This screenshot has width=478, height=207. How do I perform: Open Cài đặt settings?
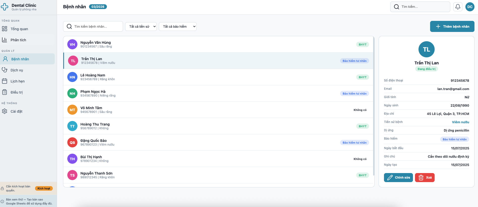point(16,111)
